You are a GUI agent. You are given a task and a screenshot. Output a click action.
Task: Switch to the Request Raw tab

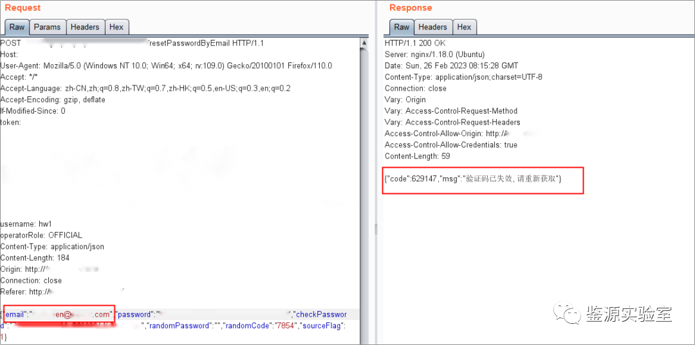coord(17,27)
